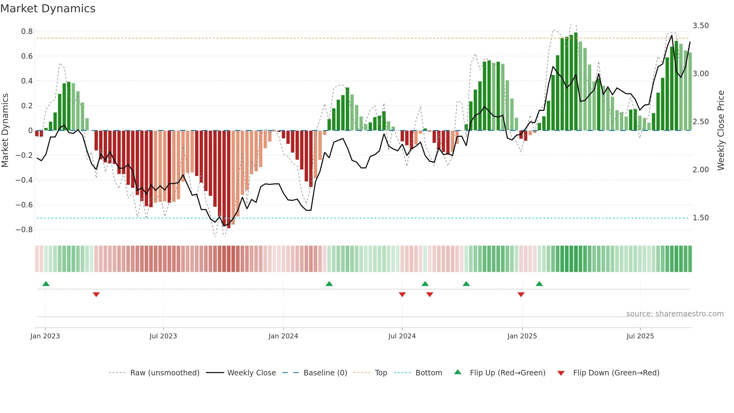
Task: Toggle Flip Up (Red→Green) legend entry
Action: point(499,373)
